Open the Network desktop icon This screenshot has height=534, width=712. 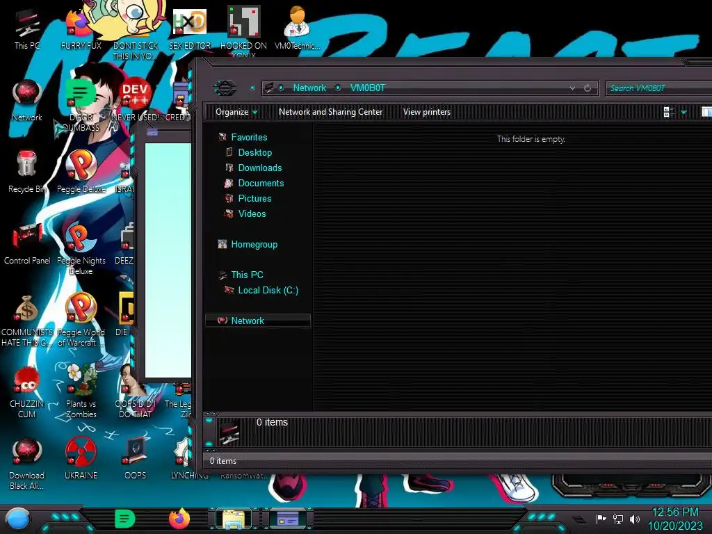(27, 101)
